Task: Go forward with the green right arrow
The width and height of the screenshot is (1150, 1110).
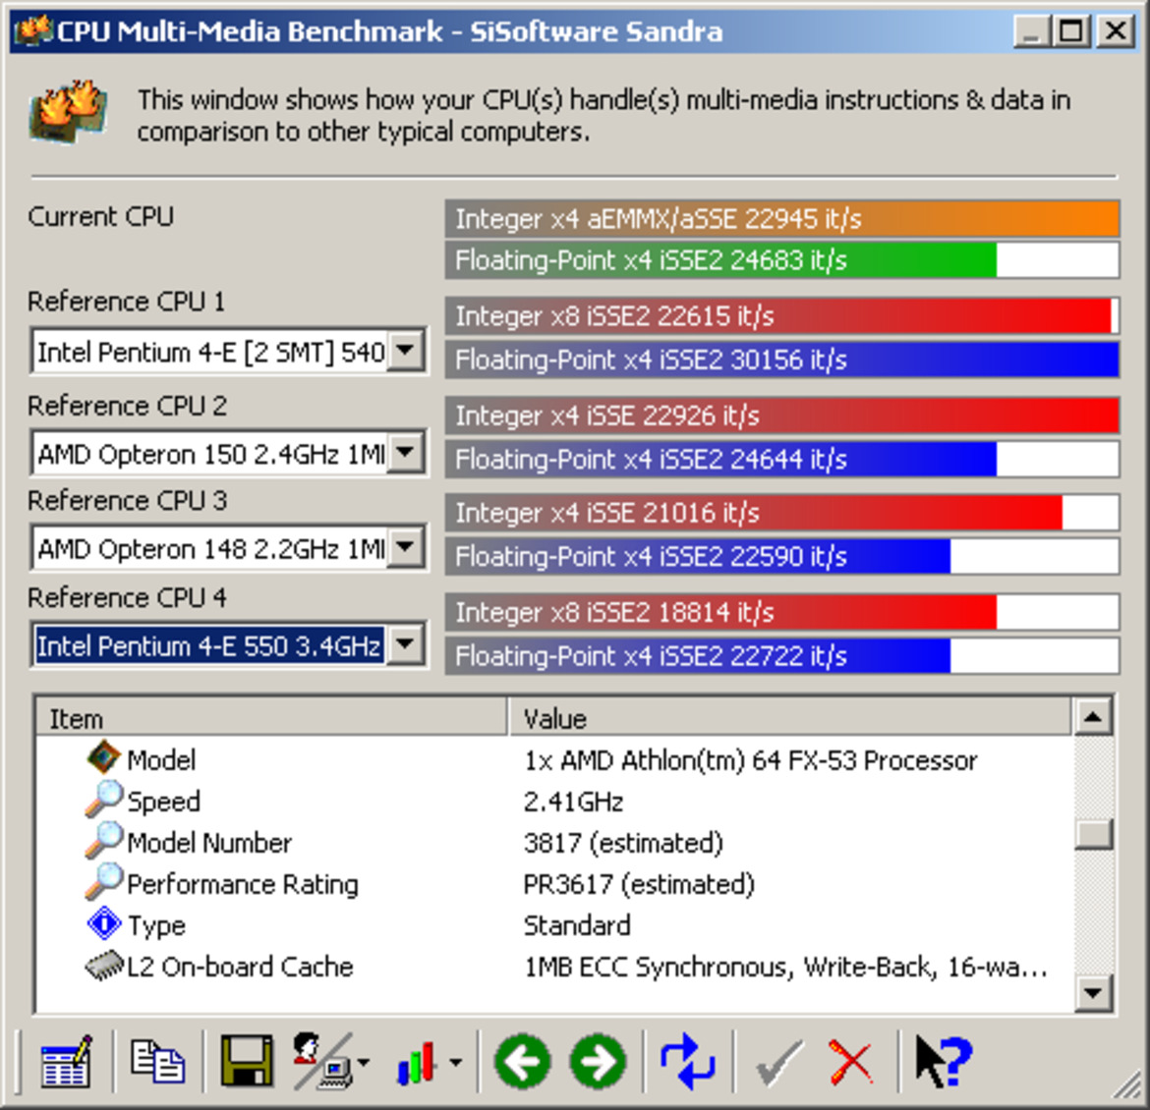Action: tap(598, 1062)
